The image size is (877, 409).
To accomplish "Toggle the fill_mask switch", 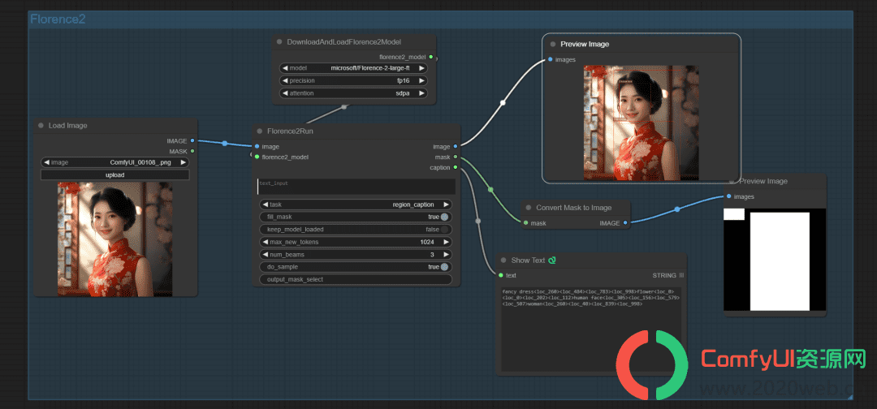I will coord(444,217).
